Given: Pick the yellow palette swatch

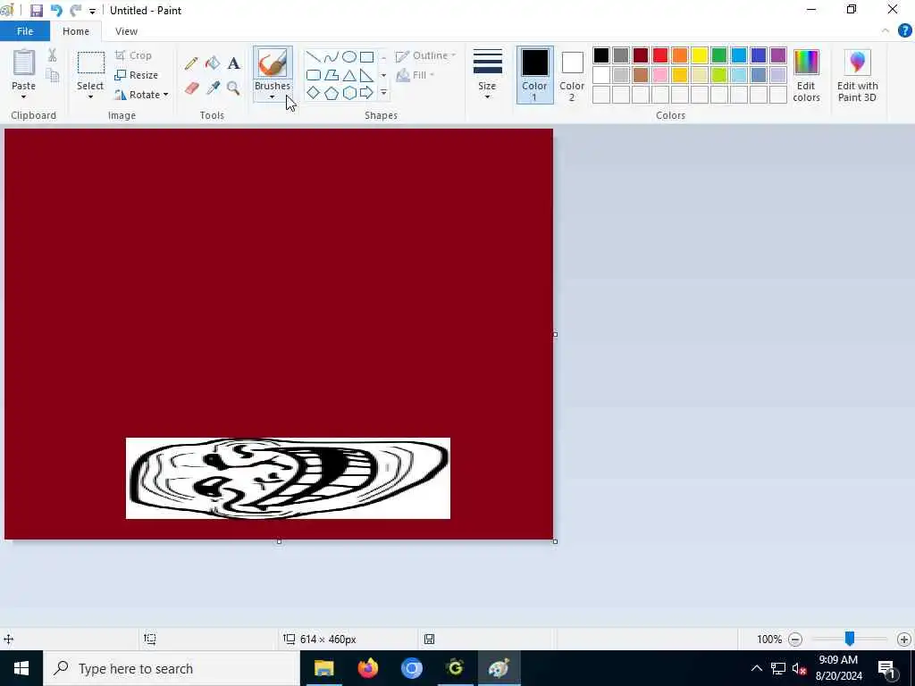Looking at the screenshot, I should point(700,55).
